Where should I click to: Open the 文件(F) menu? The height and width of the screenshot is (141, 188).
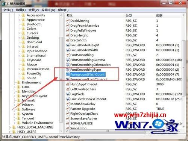pyautogui.click(x=8, y=10)
